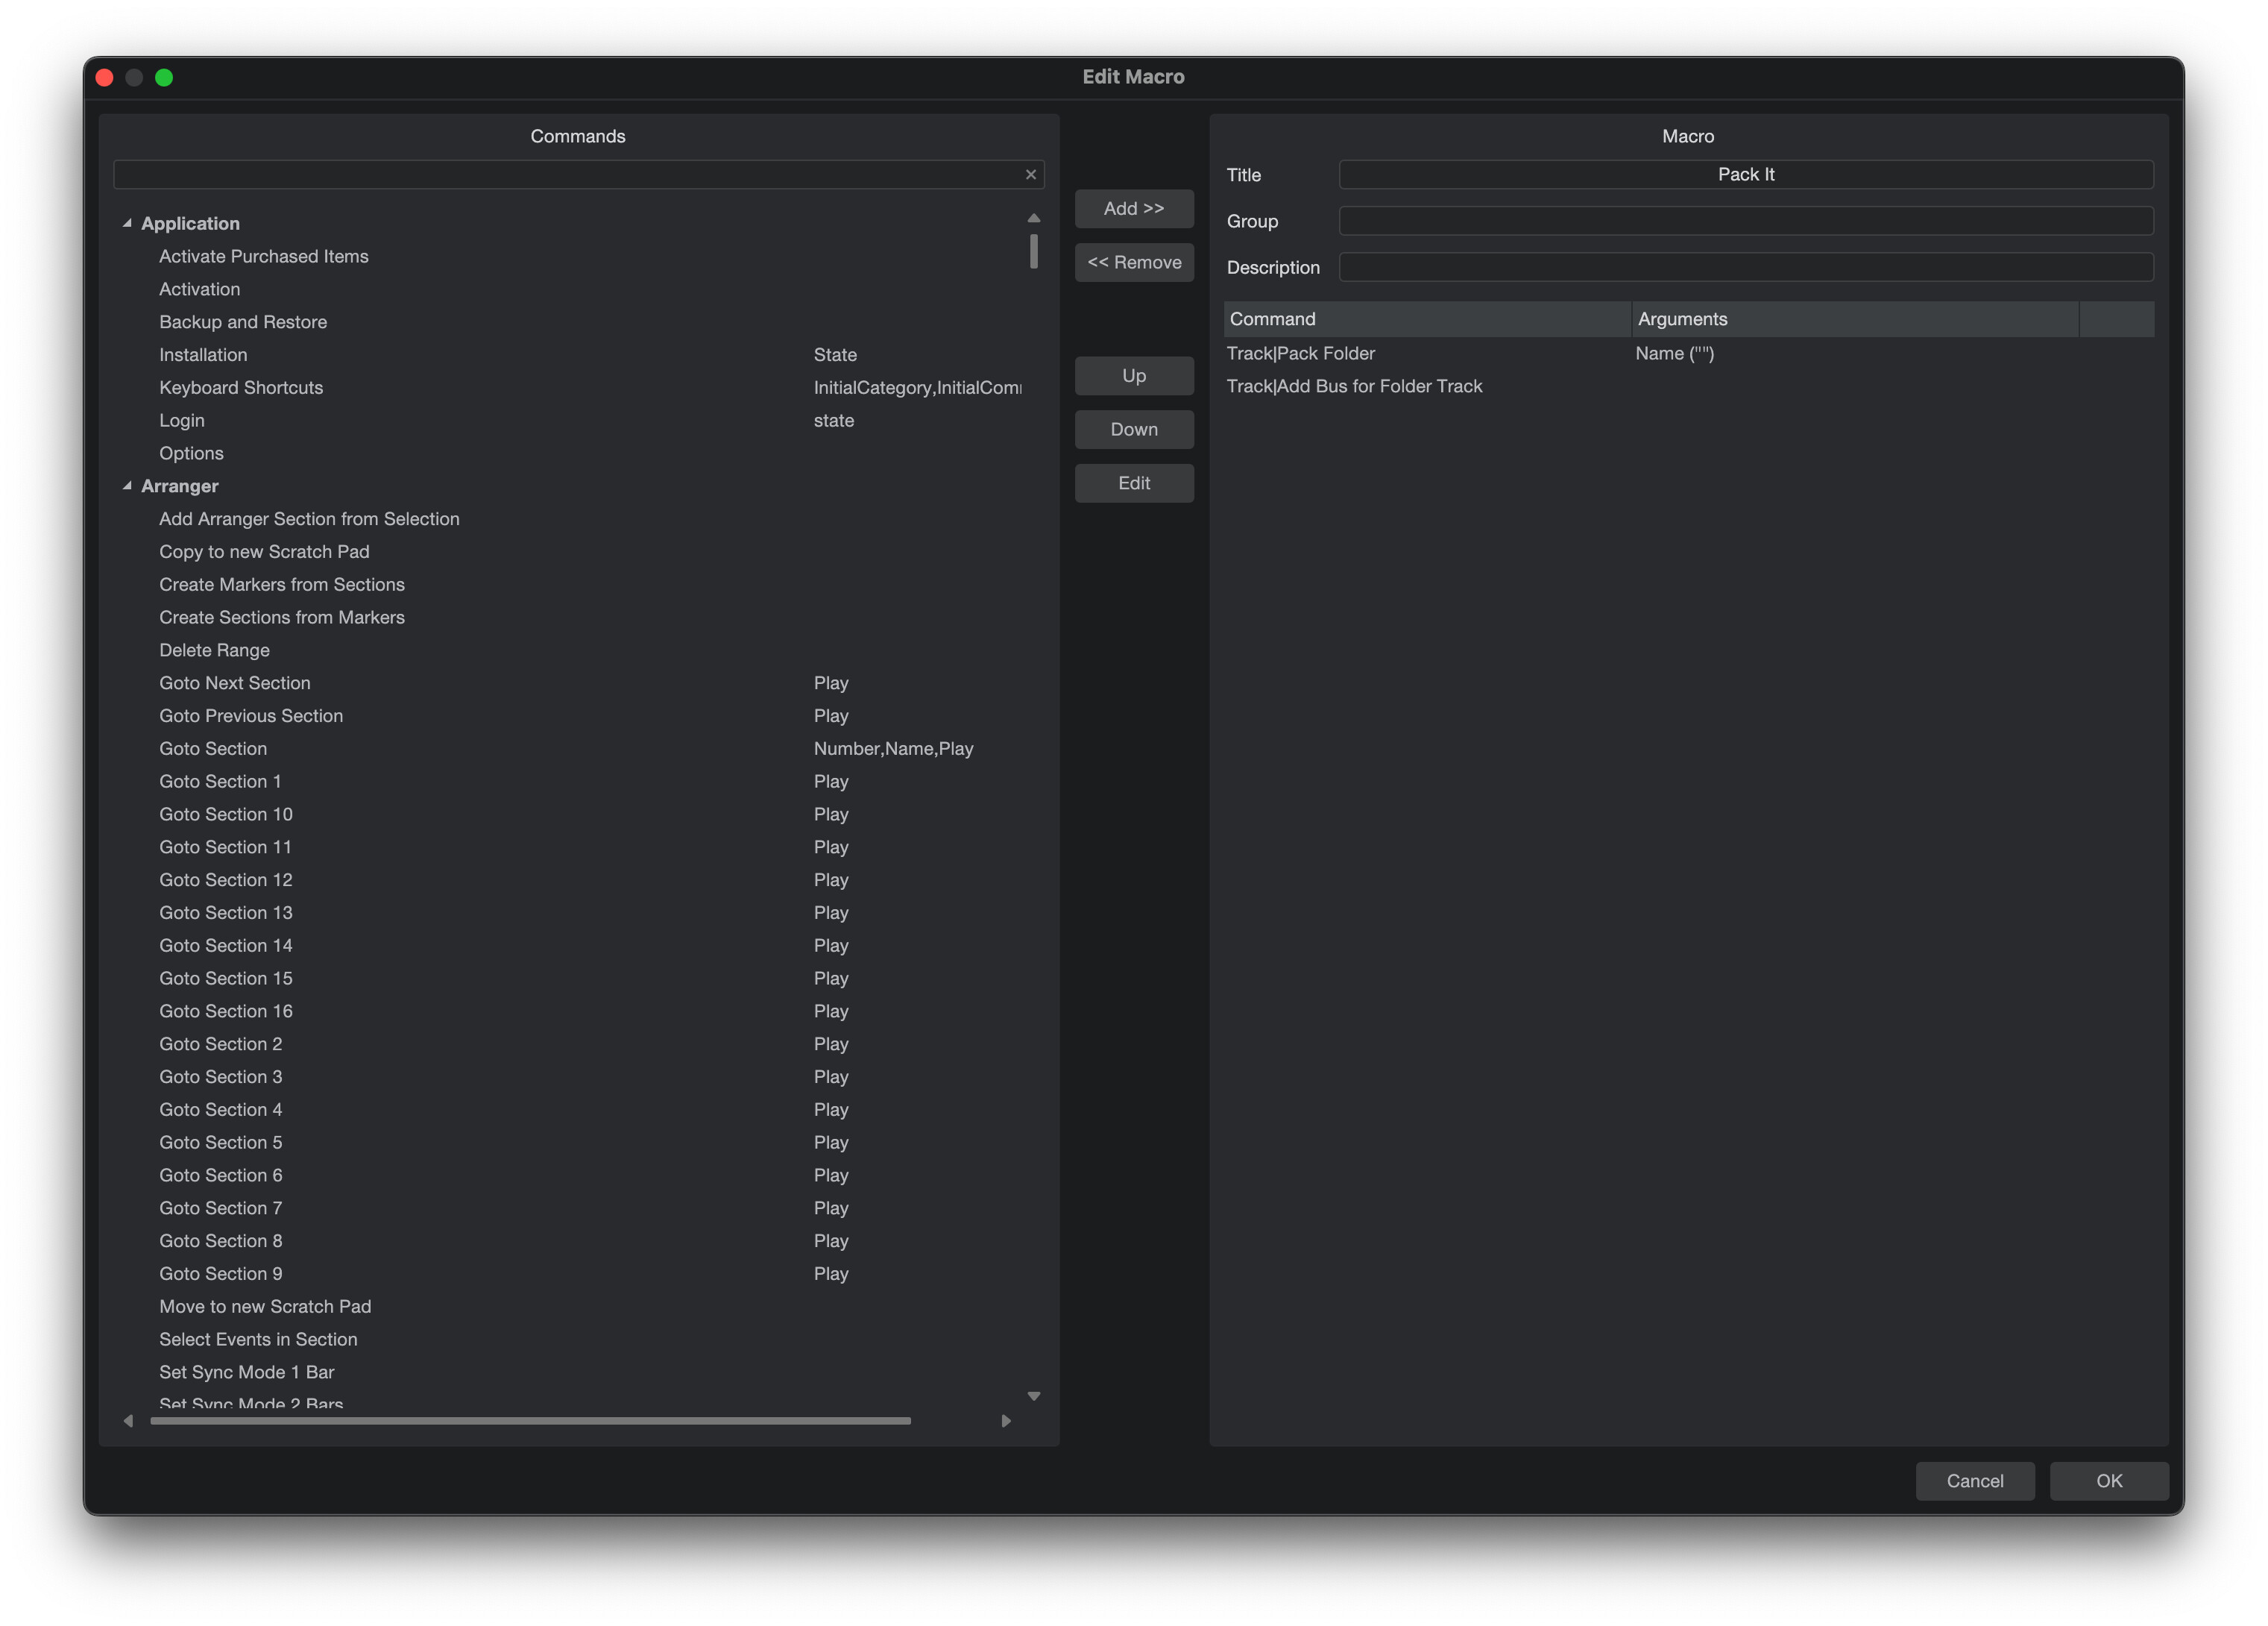Select Goto Section 1 command
This screenshot has width=2268, height=1626.
click(x=220, y=782)
